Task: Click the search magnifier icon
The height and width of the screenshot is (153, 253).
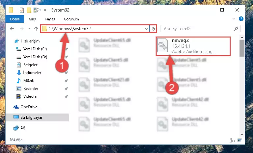Action: [x=236, y=29]
